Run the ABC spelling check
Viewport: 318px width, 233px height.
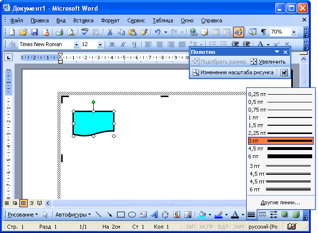84,32
